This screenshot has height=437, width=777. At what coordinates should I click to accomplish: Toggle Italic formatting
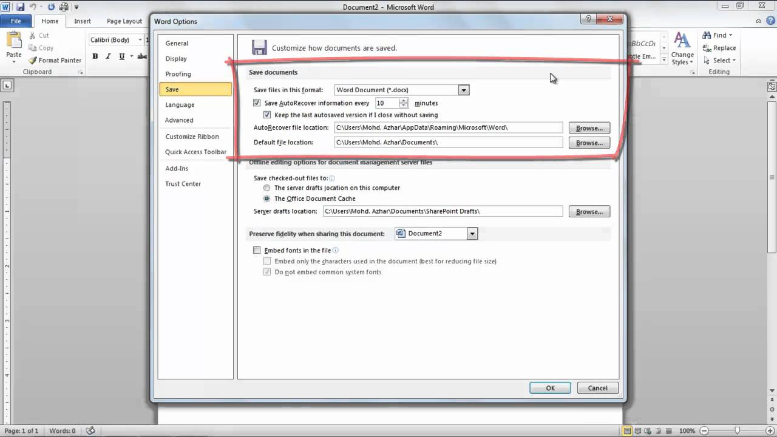108,56
